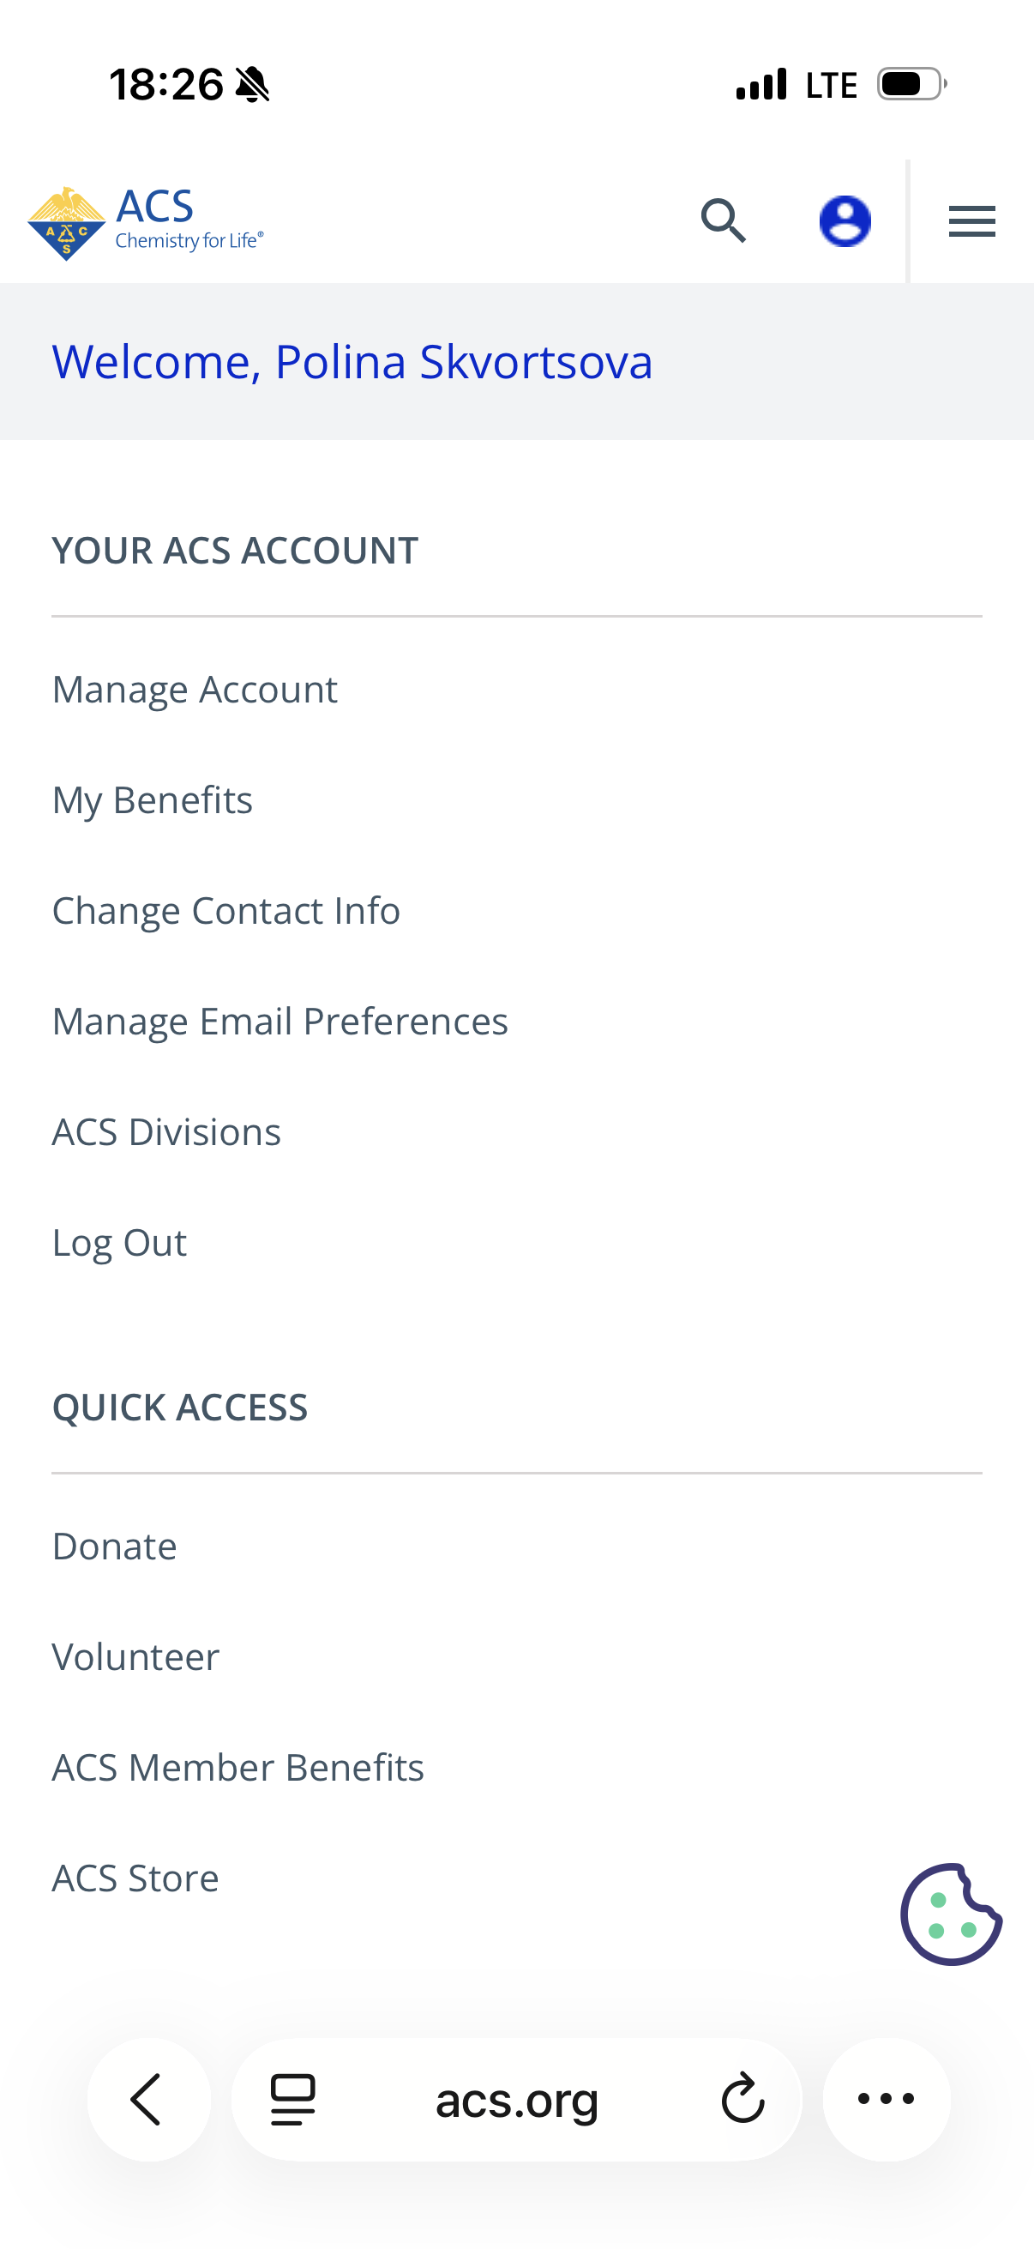Image resolution: width=1034 pixels, height=2249 pixels.
Task: Go to My Benefits
Action: pos(153,800)
